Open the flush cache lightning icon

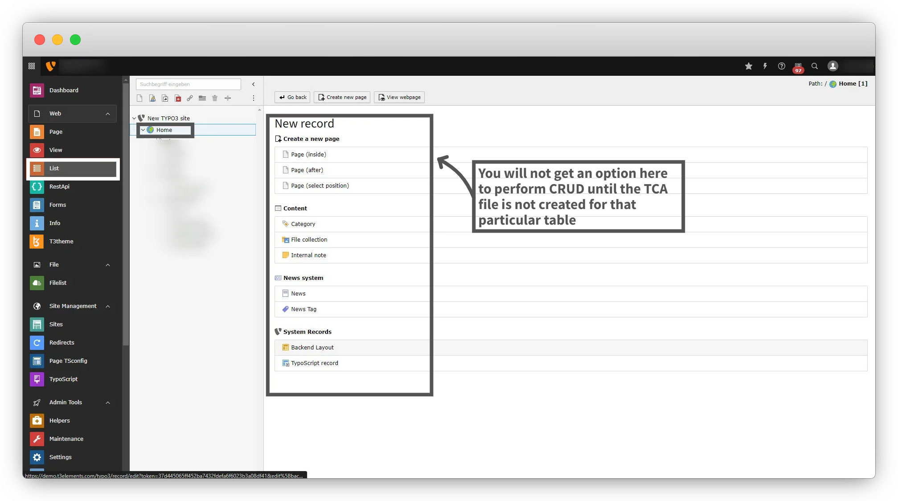765,66
